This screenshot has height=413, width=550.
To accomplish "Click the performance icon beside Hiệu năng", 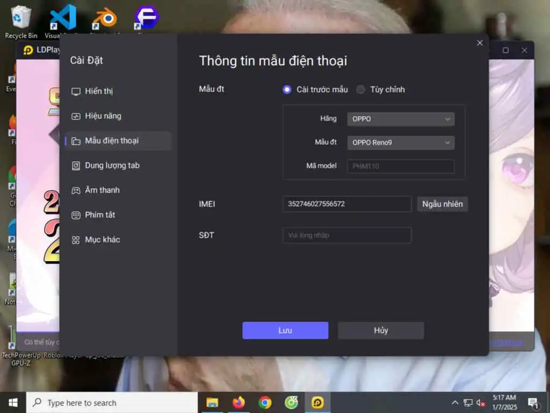I will tap(76, 116).
